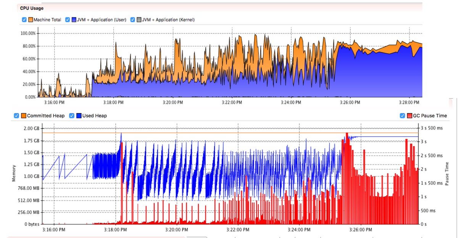Click the 20.00% CPU axis label

pyautogui.click(x=29, y=84)
